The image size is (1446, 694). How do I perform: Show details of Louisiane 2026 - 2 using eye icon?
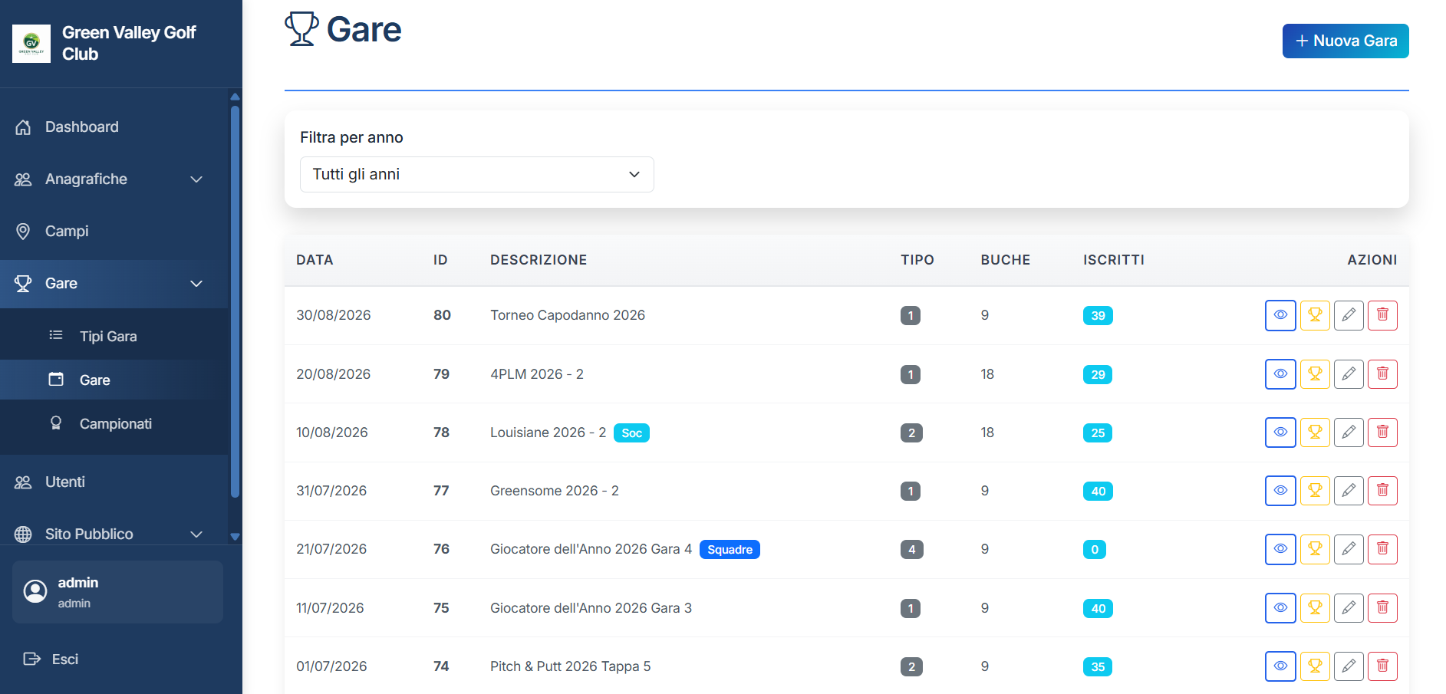pos(1280,433)
